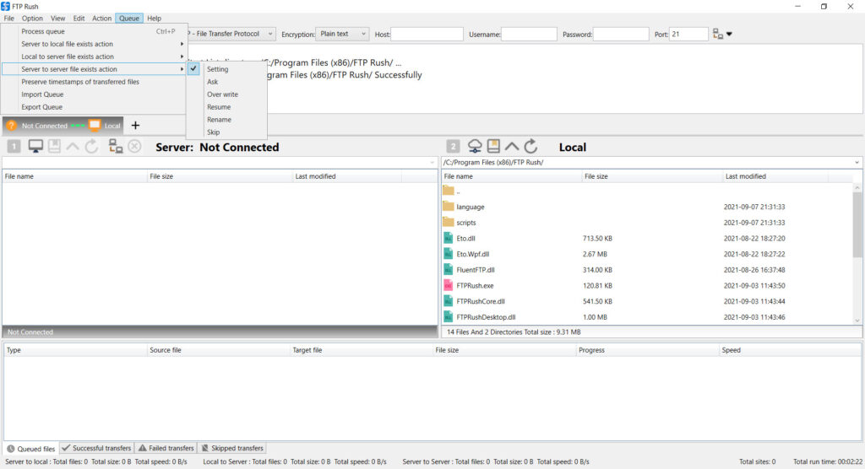Viewport: 865px width, 469px height.
Task: Open the protocol File Transfer Protocol dropdown
Action: (x=231, y=34)
